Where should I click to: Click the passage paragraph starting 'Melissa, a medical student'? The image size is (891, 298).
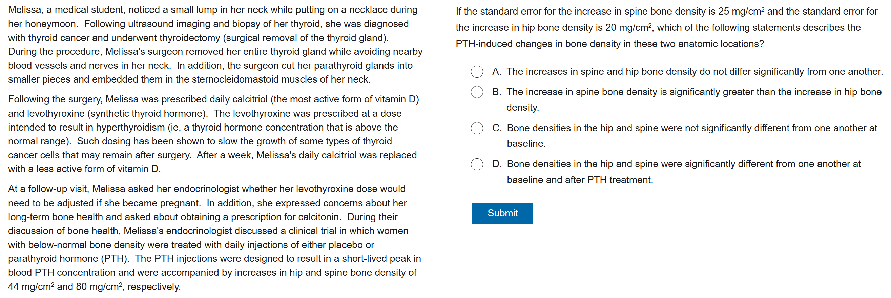(x=214, y=45)
